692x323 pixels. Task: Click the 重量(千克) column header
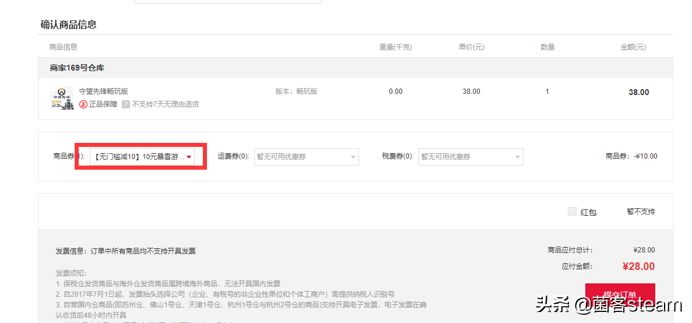coord(395,47)
